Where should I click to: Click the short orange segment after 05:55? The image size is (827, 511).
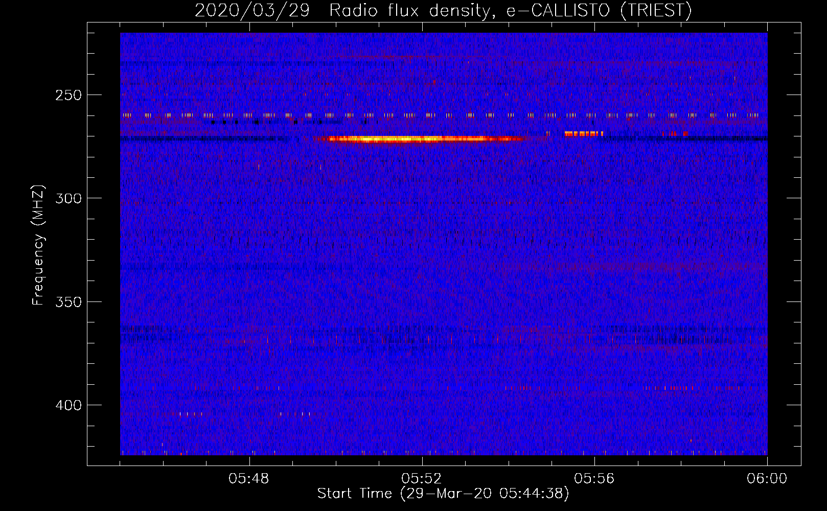click(584, 134)
